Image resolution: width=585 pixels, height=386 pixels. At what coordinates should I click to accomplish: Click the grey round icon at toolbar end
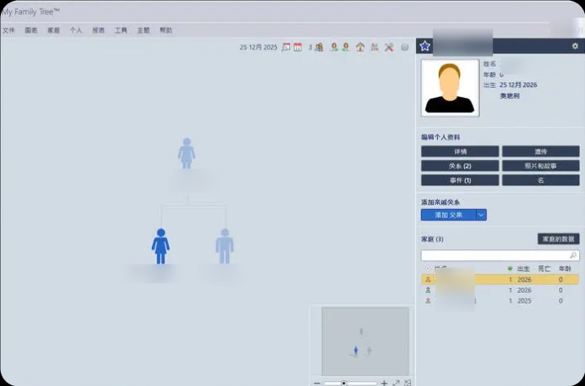(404, 47)
